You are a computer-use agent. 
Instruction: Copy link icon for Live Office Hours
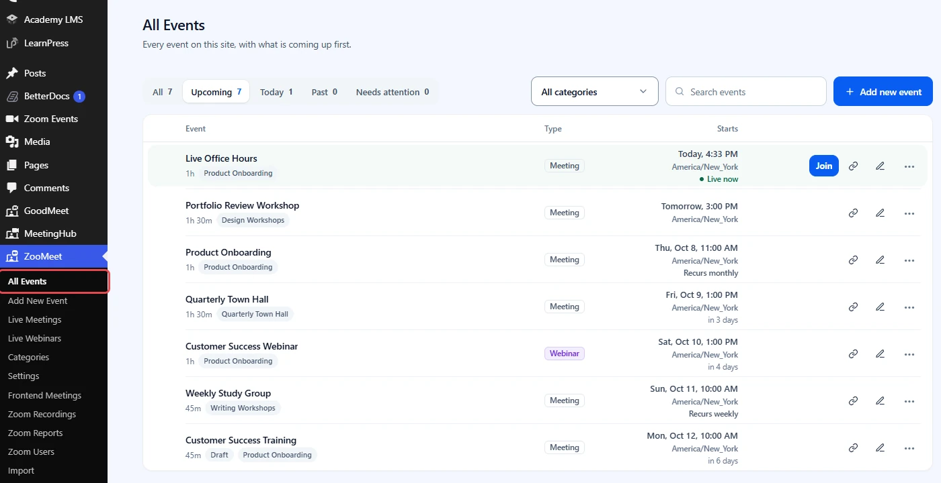point(853,166)
